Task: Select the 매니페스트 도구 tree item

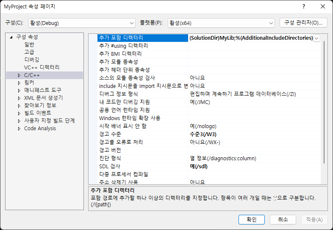Action: coord(43,90)
